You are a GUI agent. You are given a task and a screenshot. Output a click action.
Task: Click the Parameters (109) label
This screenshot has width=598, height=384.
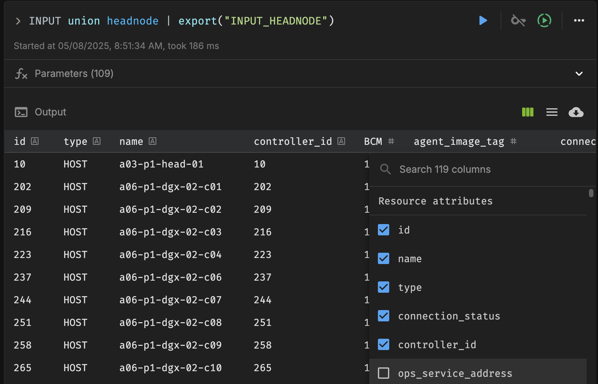(x=74, y=74)
